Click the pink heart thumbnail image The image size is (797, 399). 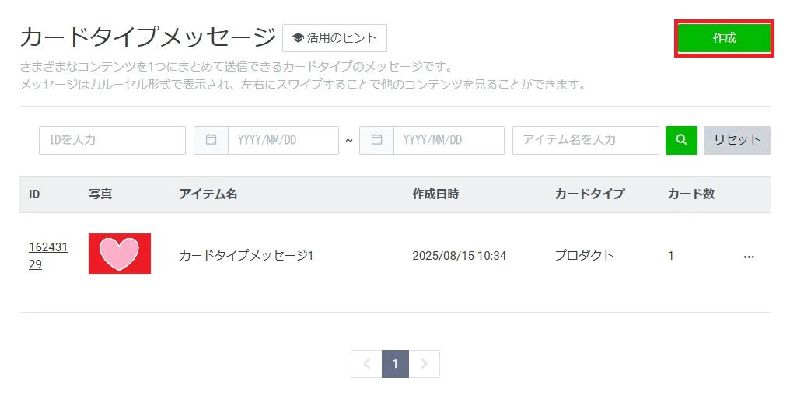pos(120,254)
